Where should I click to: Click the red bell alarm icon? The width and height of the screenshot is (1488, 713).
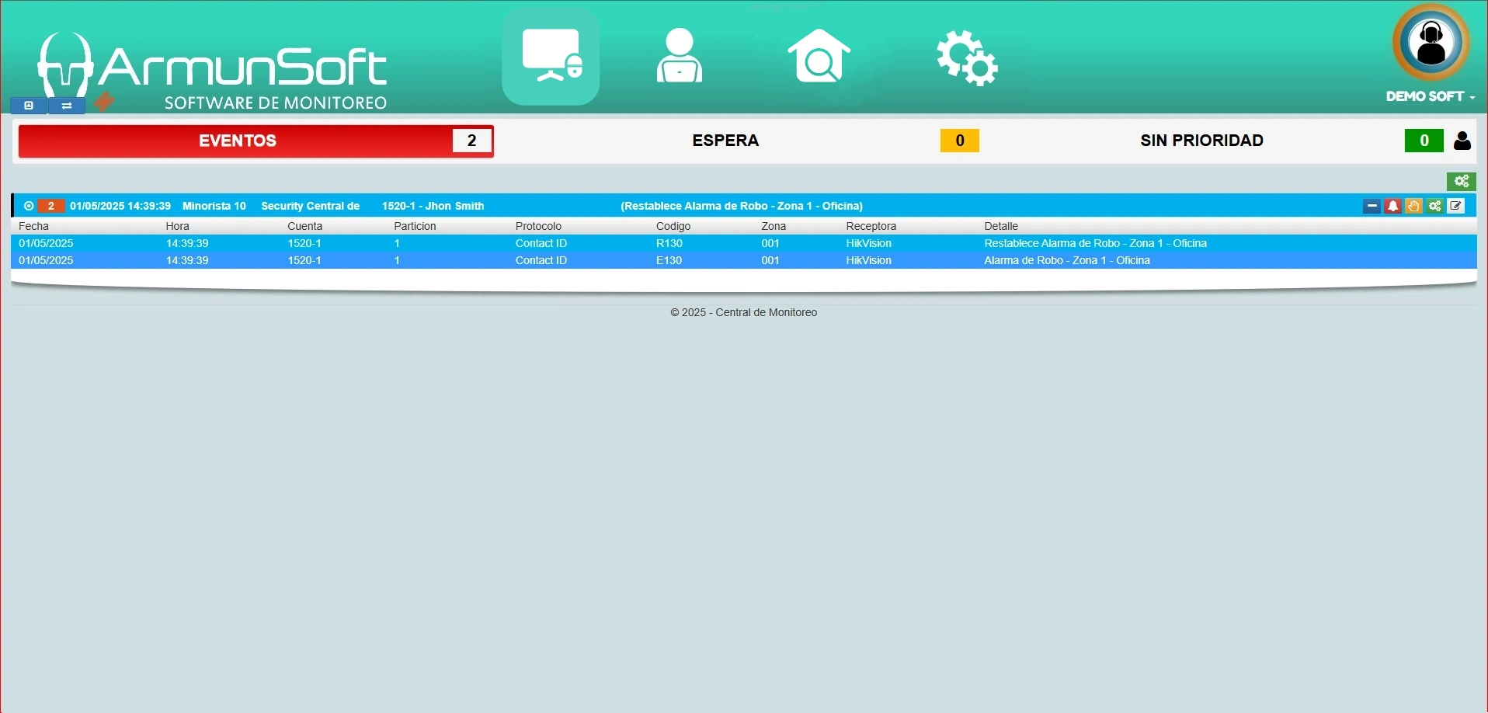(x=1392, y=206)
